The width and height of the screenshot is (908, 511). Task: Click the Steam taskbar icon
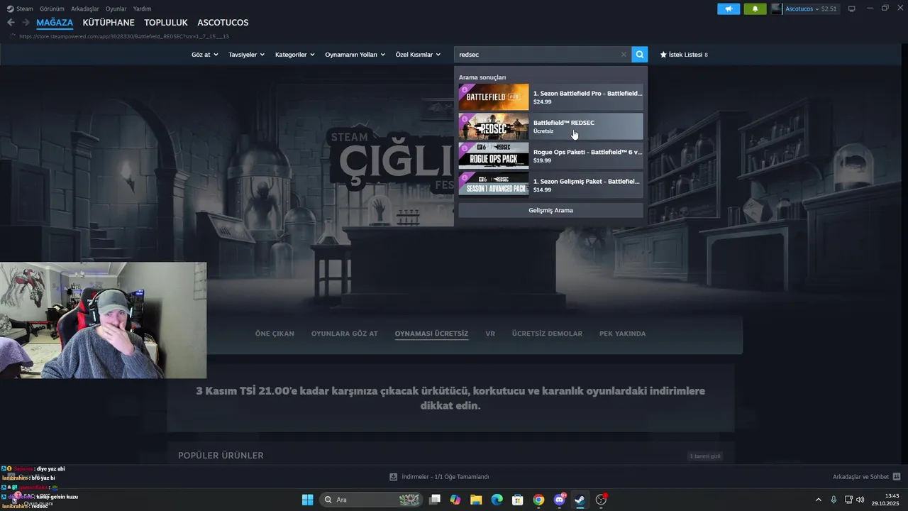tap(580, 500)
